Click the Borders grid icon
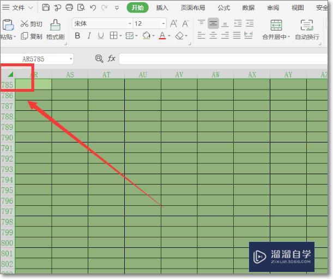The width and height of the screenshot is (333, 279). pyautogui.click(x=113, y=35)
